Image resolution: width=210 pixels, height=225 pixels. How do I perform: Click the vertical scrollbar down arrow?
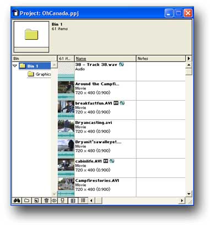click(x=189, y=193)
